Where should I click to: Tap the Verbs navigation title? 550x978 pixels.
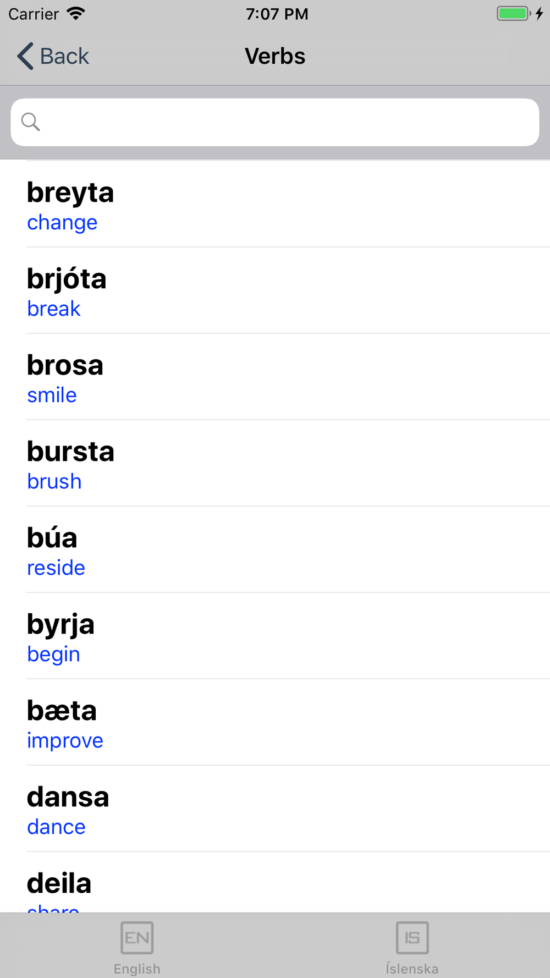pyautogui.click(x=275, y=56)
